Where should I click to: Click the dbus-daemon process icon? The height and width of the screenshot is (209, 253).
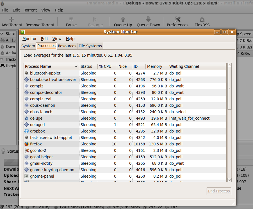coord(27,105)
